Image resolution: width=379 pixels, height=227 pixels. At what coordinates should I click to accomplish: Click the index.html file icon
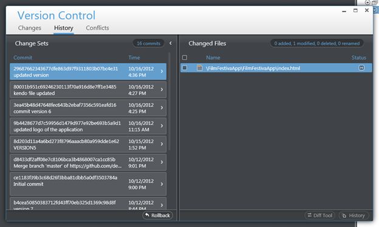point(200,68)
